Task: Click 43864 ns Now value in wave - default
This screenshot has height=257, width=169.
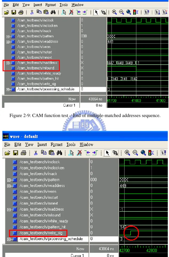Action: (106, 249)
